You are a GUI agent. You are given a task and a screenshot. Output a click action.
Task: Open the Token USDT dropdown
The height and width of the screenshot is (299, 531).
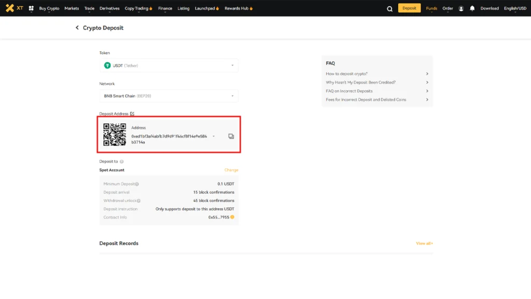click(169, 65)
